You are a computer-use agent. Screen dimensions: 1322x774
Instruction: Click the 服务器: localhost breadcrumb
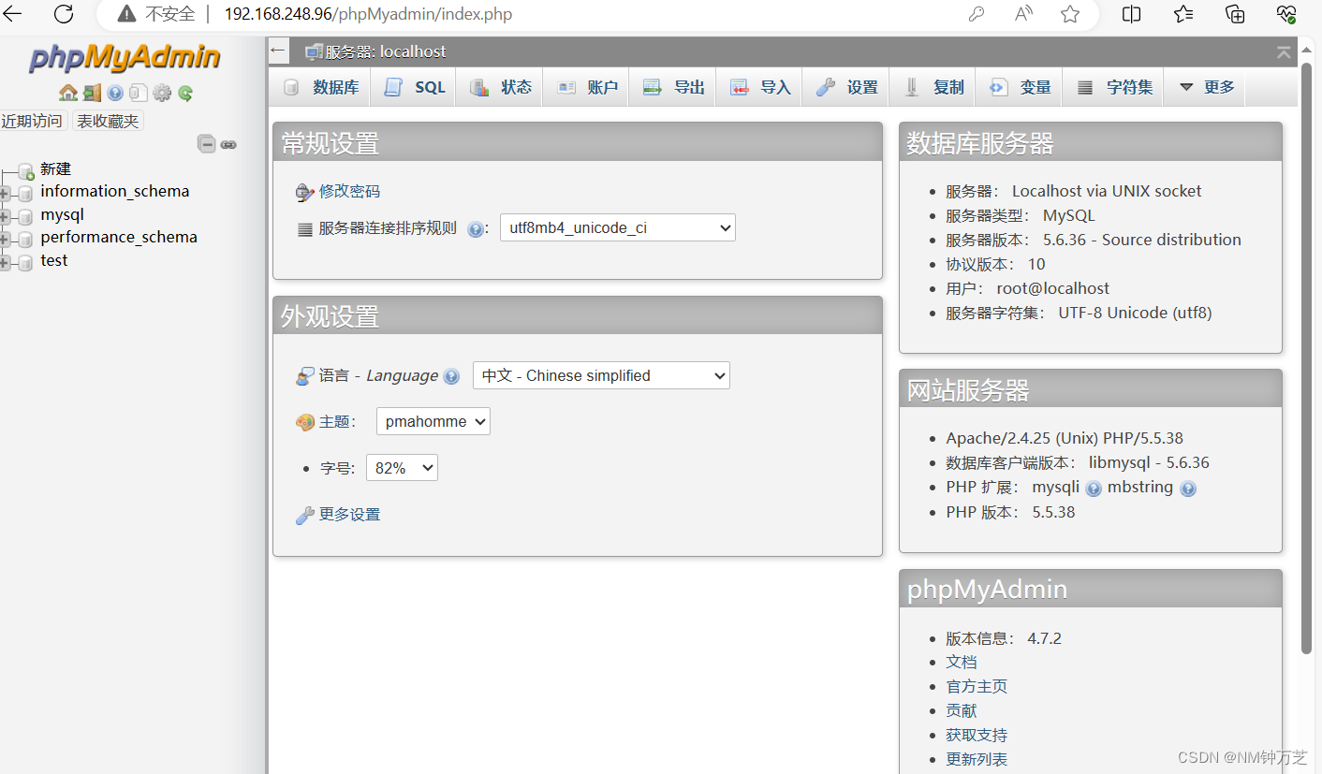pyautogui.click(x=385, y=51)
